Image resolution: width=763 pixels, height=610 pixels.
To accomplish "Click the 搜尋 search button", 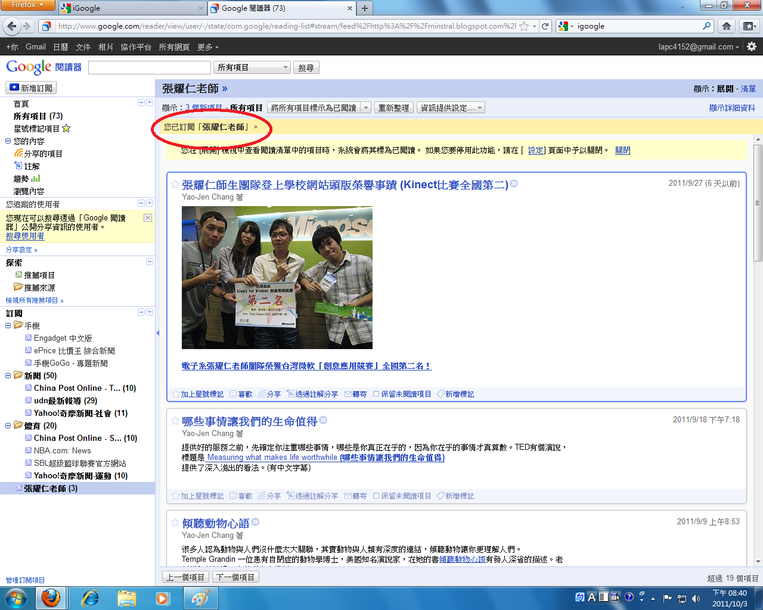I will [306, 67].
